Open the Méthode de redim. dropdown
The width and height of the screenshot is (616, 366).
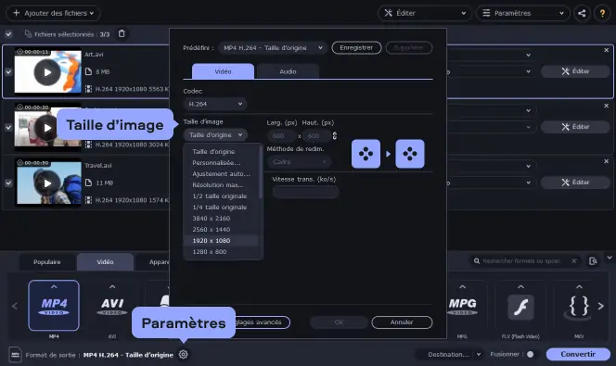pos(299,161)
